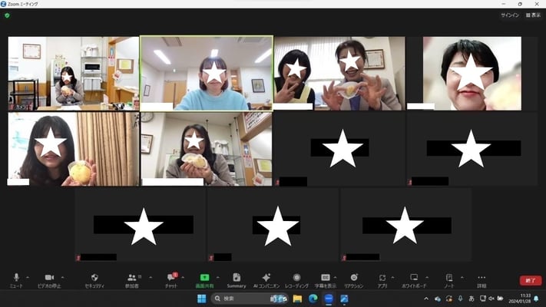Expand audio options arrow beside Mute
The image size is (546, 307).
point(28,277)
